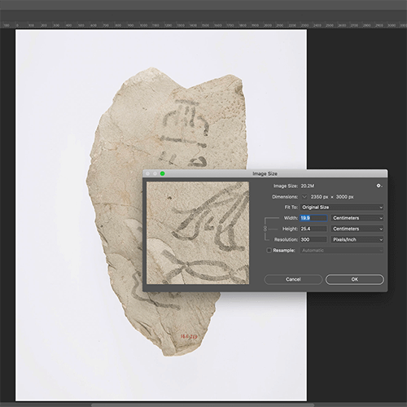
Task: Open the Image Size gear settings menu
Action: (379, 186)
